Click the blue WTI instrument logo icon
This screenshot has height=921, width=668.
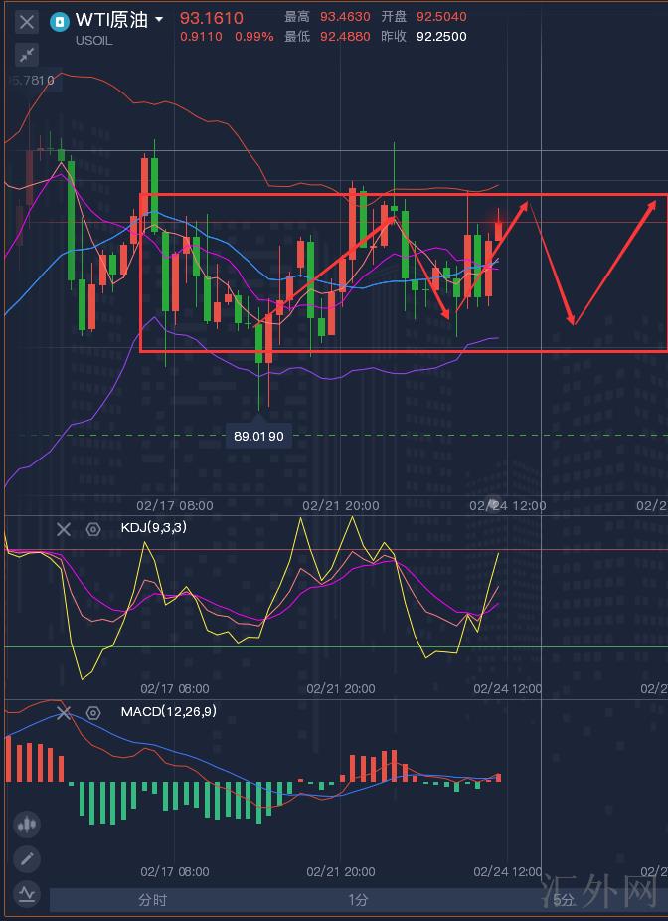(x=61, y=20)
